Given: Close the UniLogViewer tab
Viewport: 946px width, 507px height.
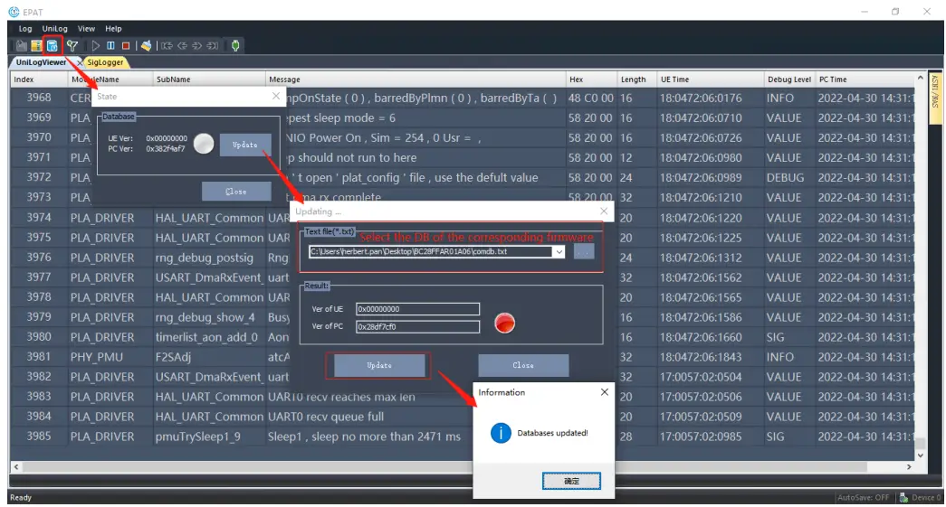Looking at the screenshot, I should tap(79, 62).
